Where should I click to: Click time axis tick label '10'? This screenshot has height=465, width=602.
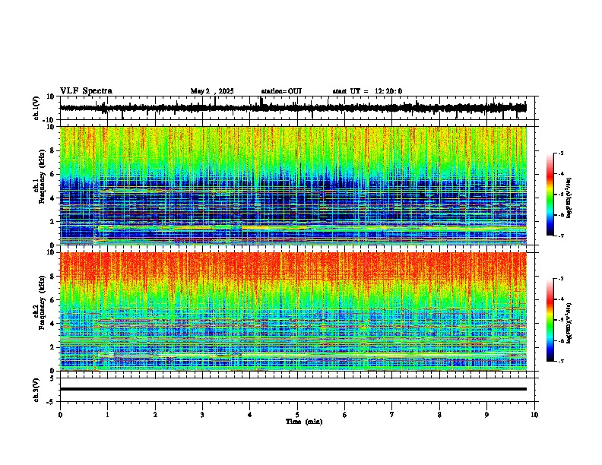pyautogui.click(x=534, y=415)
